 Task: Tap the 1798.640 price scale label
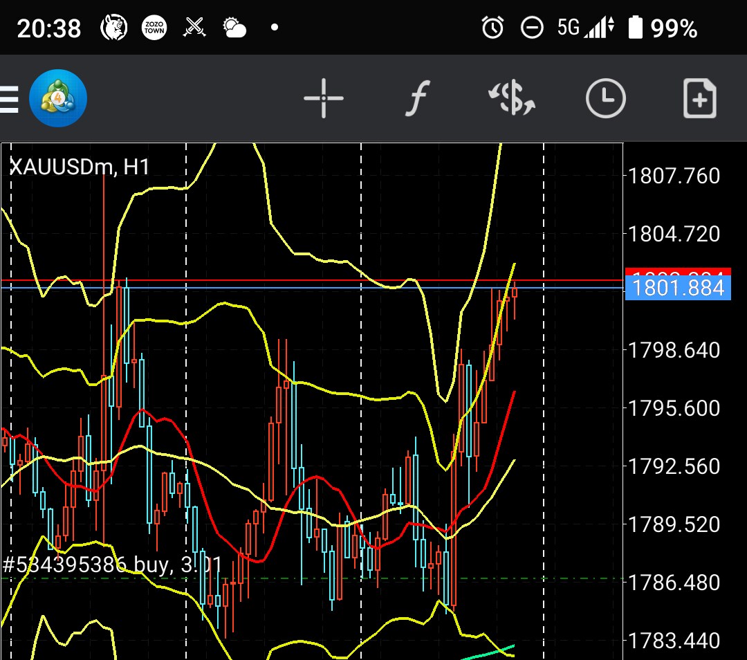click(x=674, y=351)
